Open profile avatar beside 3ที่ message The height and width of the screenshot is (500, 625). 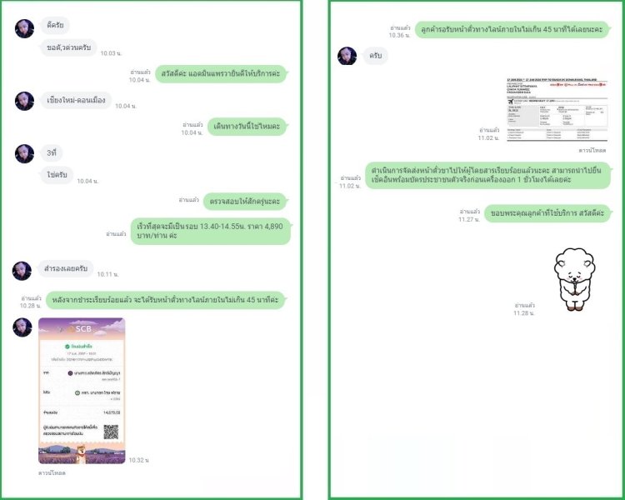tap(24, 153)
